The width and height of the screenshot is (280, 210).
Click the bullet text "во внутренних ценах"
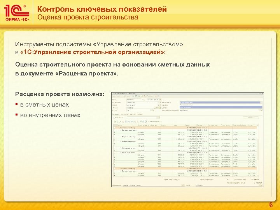(x=50, y=115)
